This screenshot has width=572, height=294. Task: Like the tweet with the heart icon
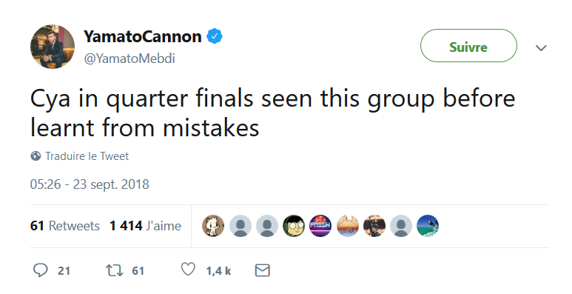coord(188,270)
